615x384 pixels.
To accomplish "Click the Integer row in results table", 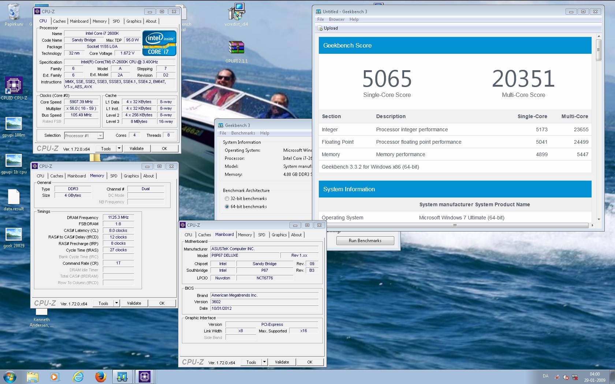I will pos(455,129).
